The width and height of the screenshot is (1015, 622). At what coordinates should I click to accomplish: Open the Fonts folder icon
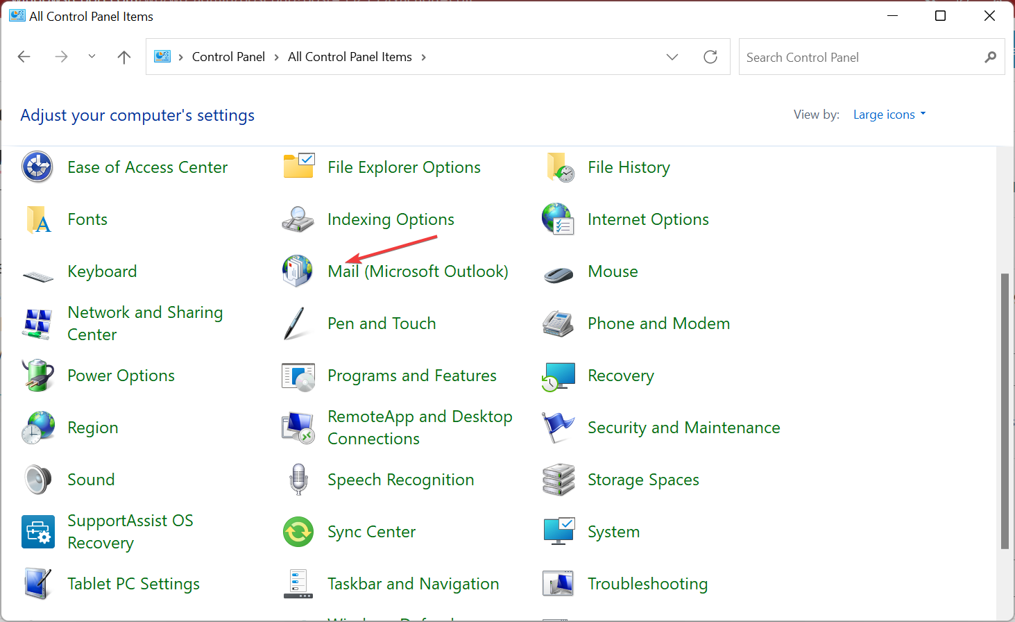point(37,219)
